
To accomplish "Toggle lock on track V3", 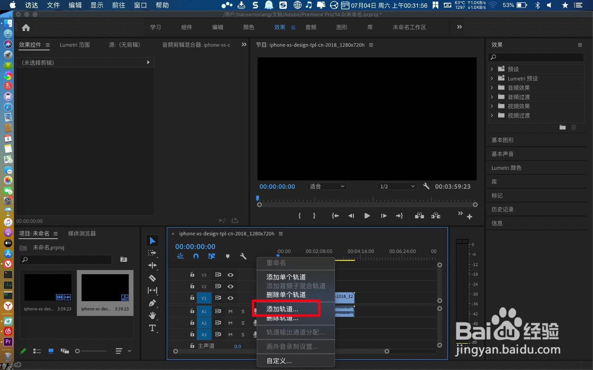I will pyautogui.click(x=192, y=275).
